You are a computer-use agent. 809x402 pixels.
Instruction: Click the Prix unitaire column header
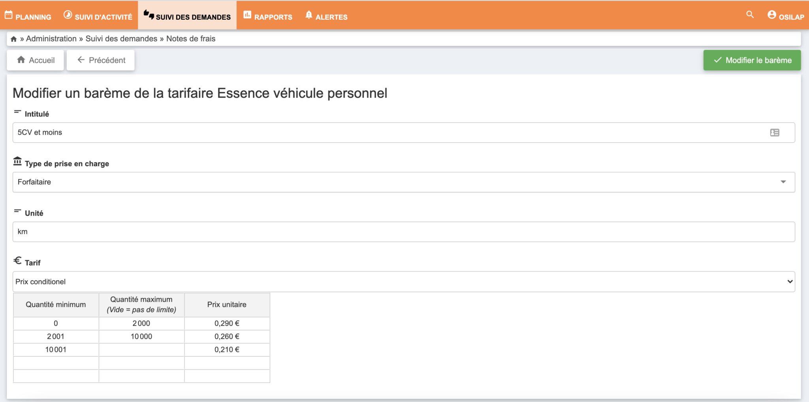[x=227, y=304]
